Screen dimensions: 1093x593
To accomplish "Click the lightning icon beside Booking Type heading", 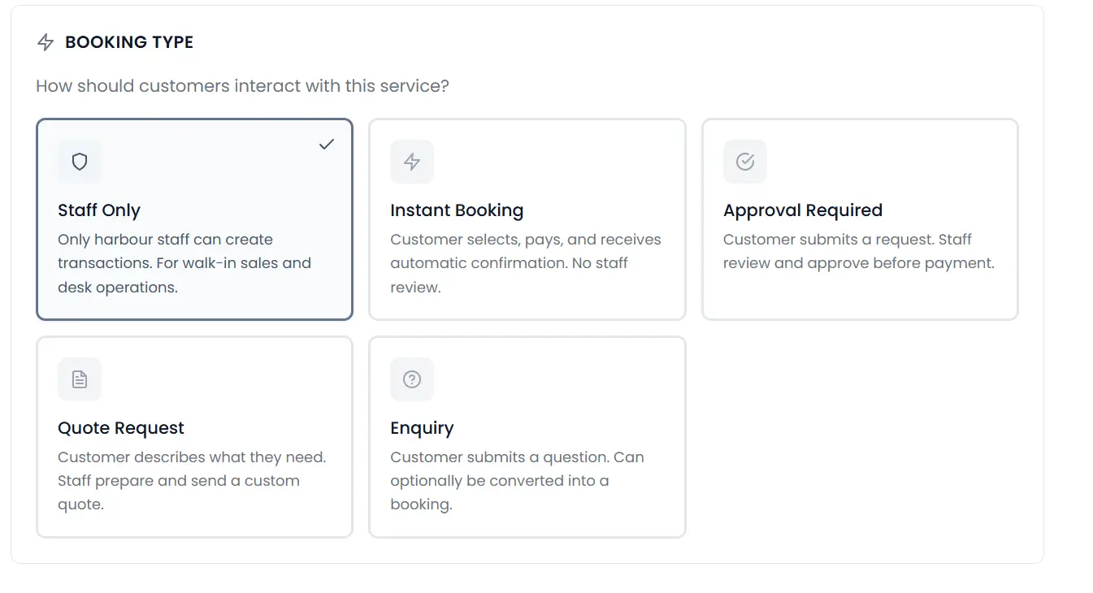I will [46, 41].
